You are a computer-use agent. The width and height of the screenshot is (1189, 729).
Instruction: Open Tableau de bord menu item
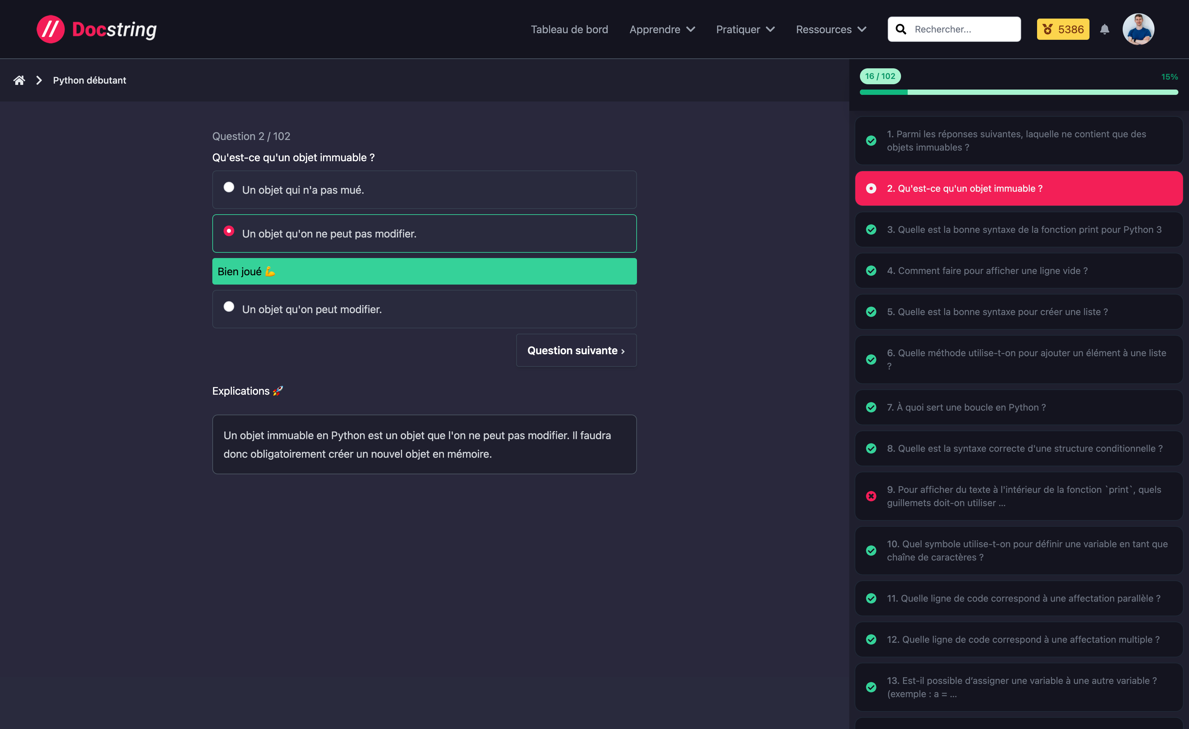pyautogui.click(x=569, y=30)
